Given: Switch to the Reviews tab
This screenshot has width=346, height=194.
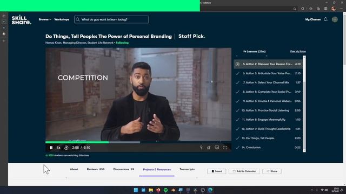Looking at the screenshot, I should pyautogui.click(x=96, y=169).
